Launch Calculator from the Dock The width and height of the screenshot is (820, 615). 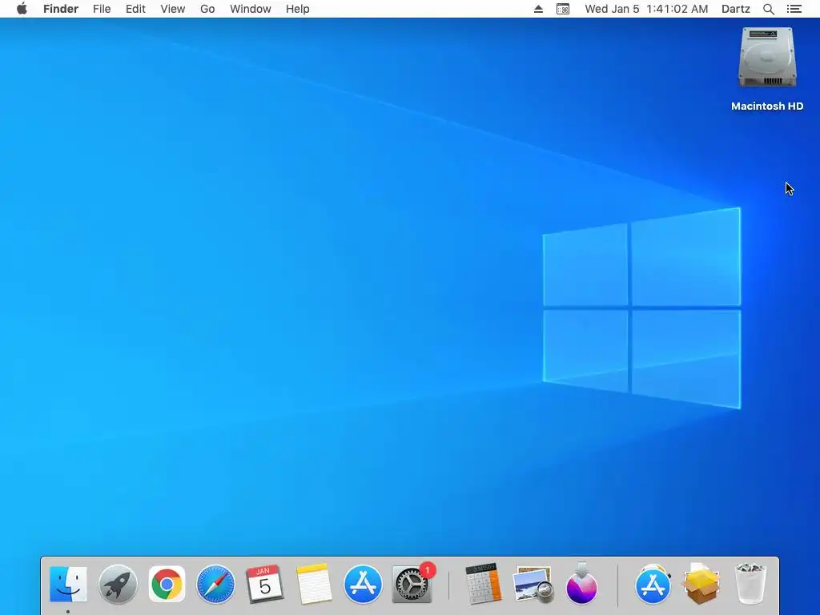483,584
